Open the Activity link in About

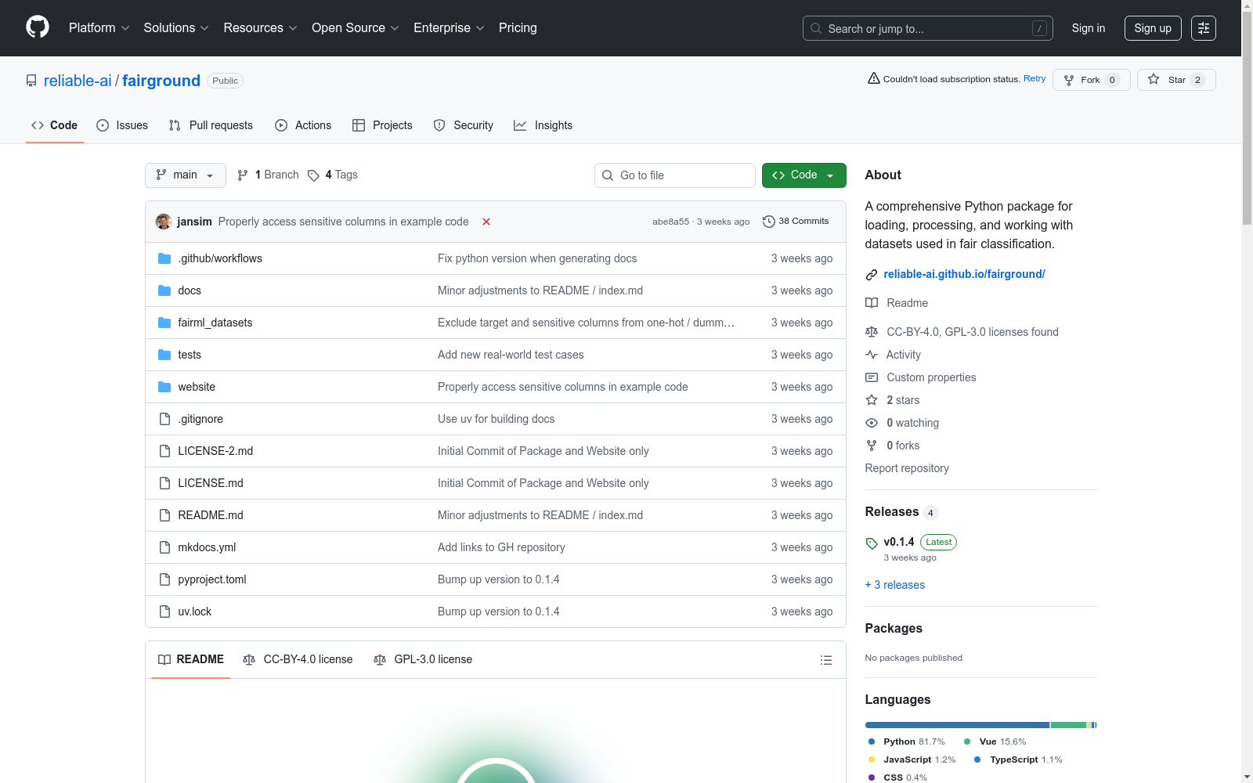coord(903,355)
